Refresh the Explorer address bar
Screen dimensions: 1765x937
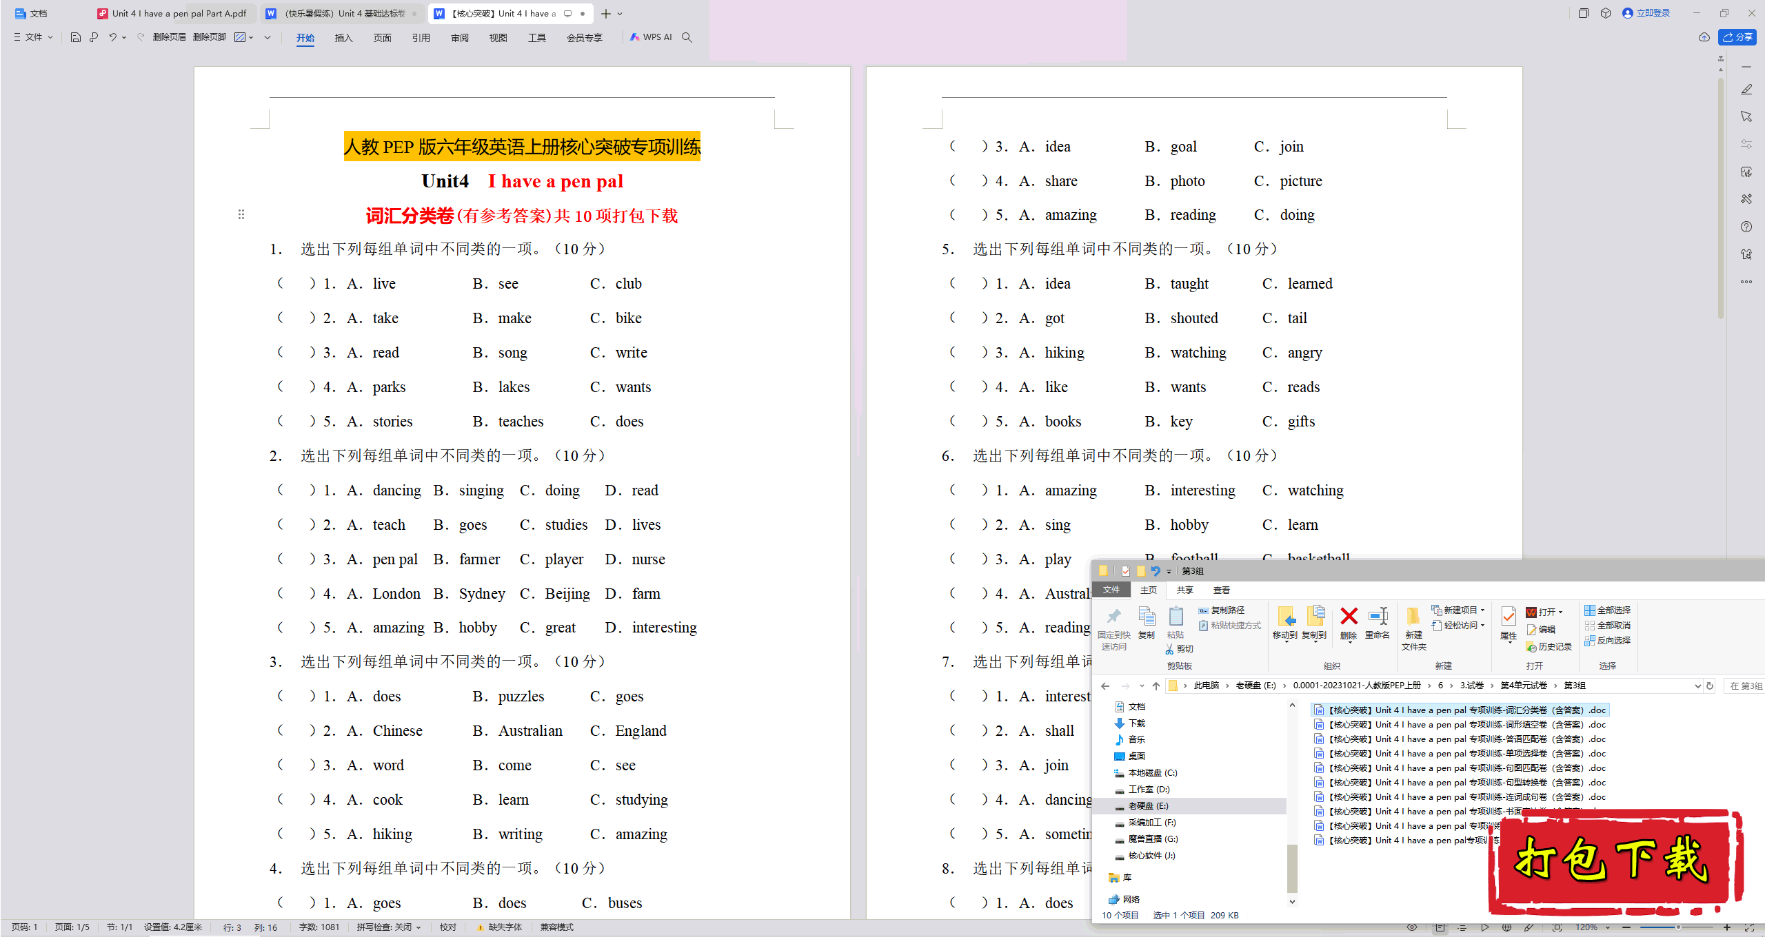tap(1710, 686)
